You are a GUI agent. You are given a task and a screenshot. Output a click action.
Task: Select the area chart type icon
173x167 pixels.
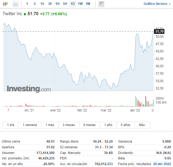point(15,4)
